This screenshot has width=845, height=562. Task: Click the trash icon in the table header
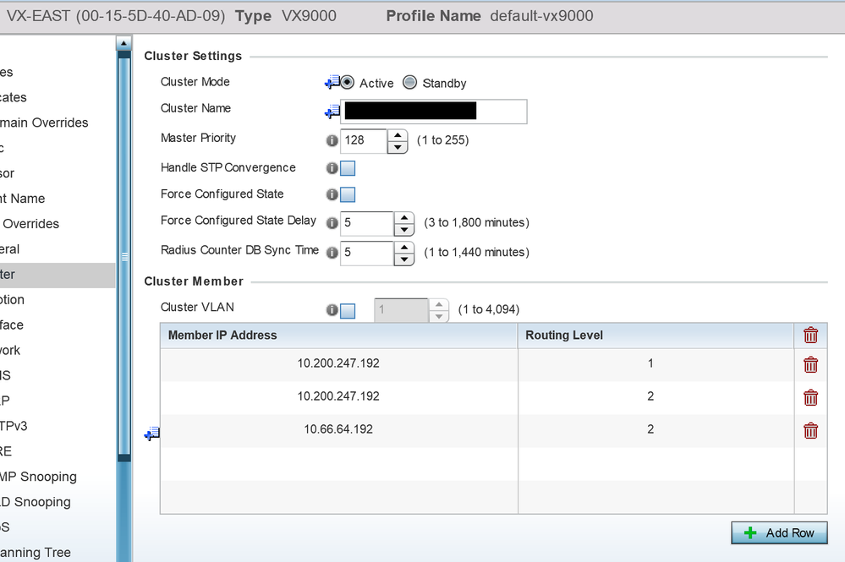810,336
